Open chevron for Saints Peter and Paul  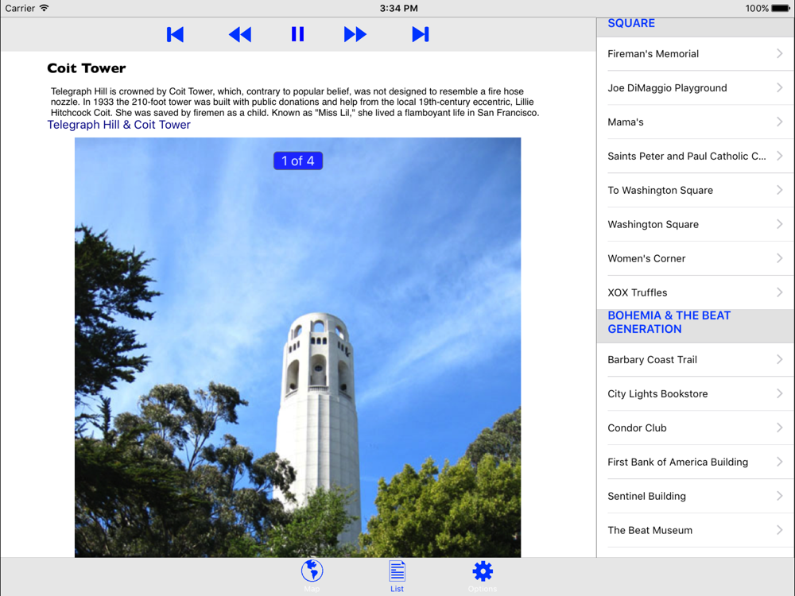pos(780,156)
